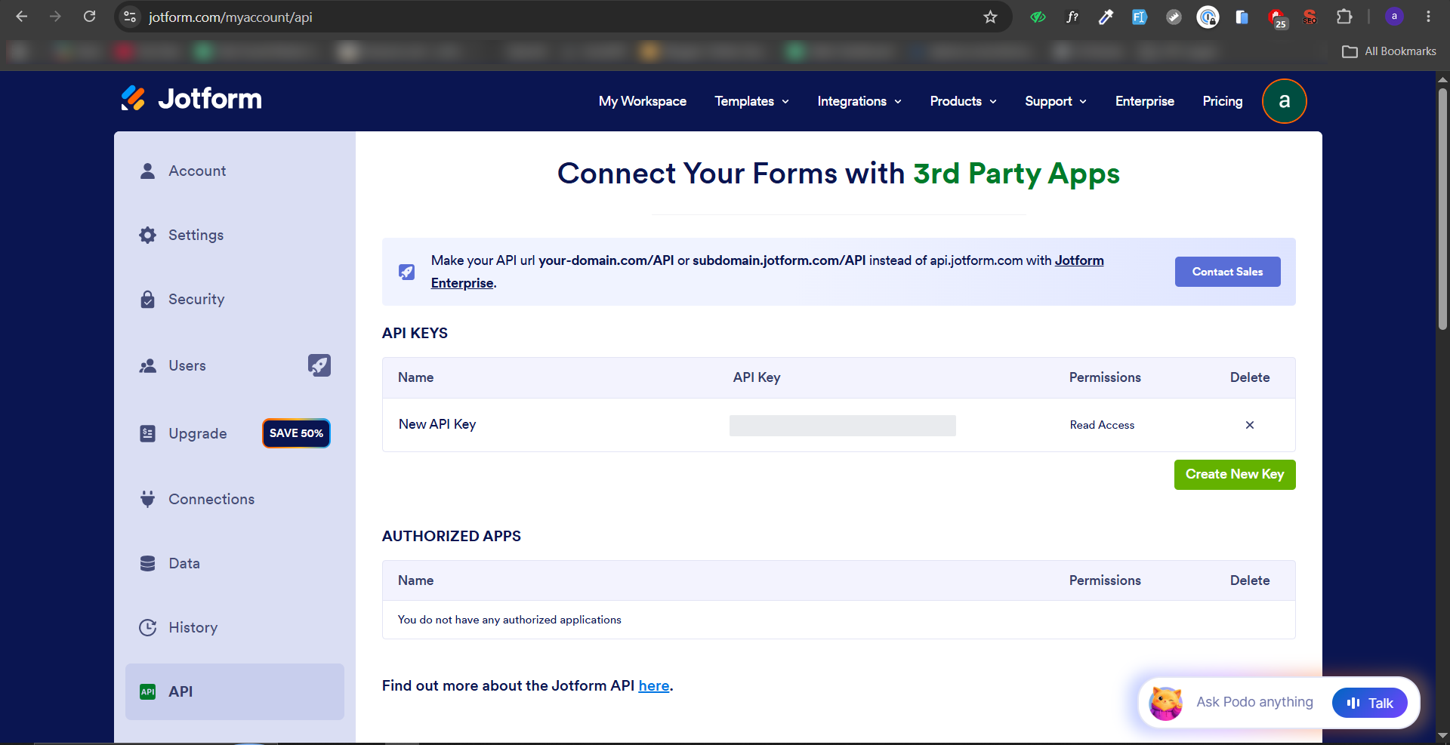Click the extension icon with 25 badge
Image resolution: width=1450 pixels, height=745 pixels.
click(x=1277, y=17)
